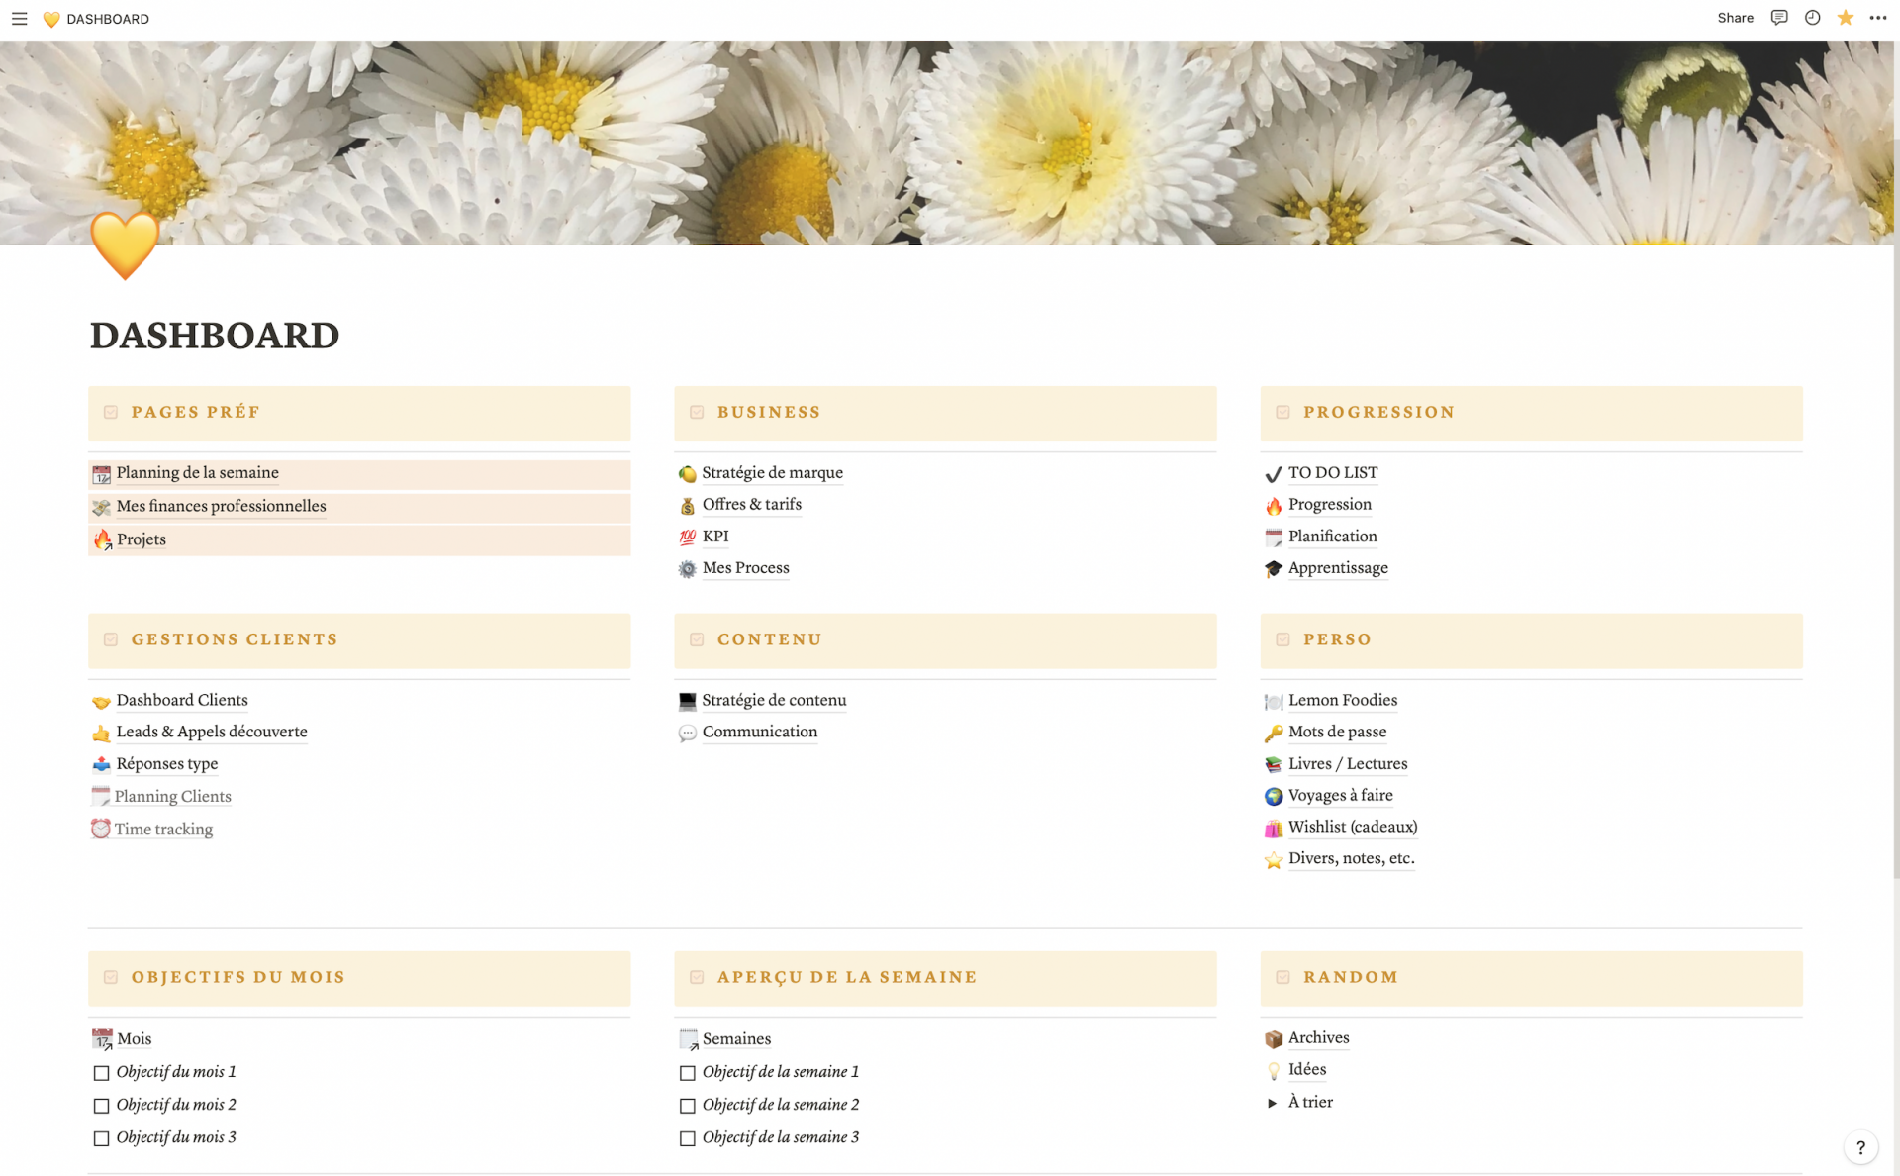This screenshot has width=1900, height=1176.
Task: Open the comments icon in top bar
Action: tap(1779, 18)
